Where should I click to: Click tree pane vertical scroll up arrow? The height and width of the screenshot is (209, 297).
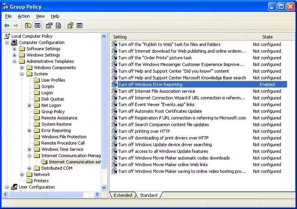click(x=104, y=36)
